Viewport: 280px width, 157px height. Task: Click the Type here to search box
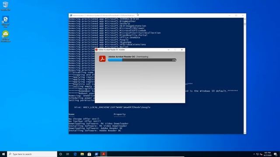(x=32, y=154)
